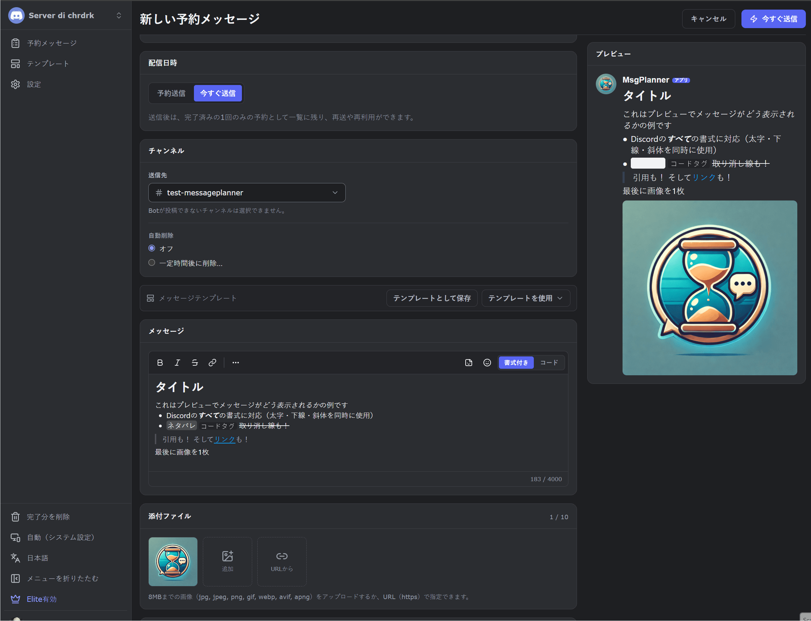Apply italic formatting in message toolbar
This screenshot has width=811, height=621.
coord(177,363)
